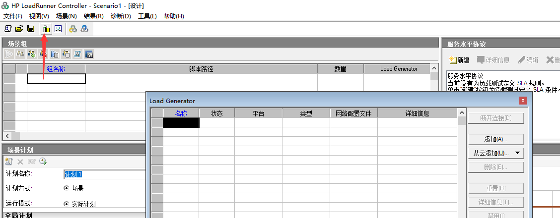
Task: Click the Rename Schedule icon in 场景计划
Action: [x=32, y=162]
